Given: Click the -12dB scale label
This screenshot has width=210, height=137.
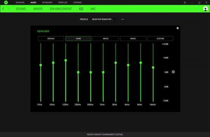Looking at the screenshot, I should pyautogui.click(x=166, y=101).
